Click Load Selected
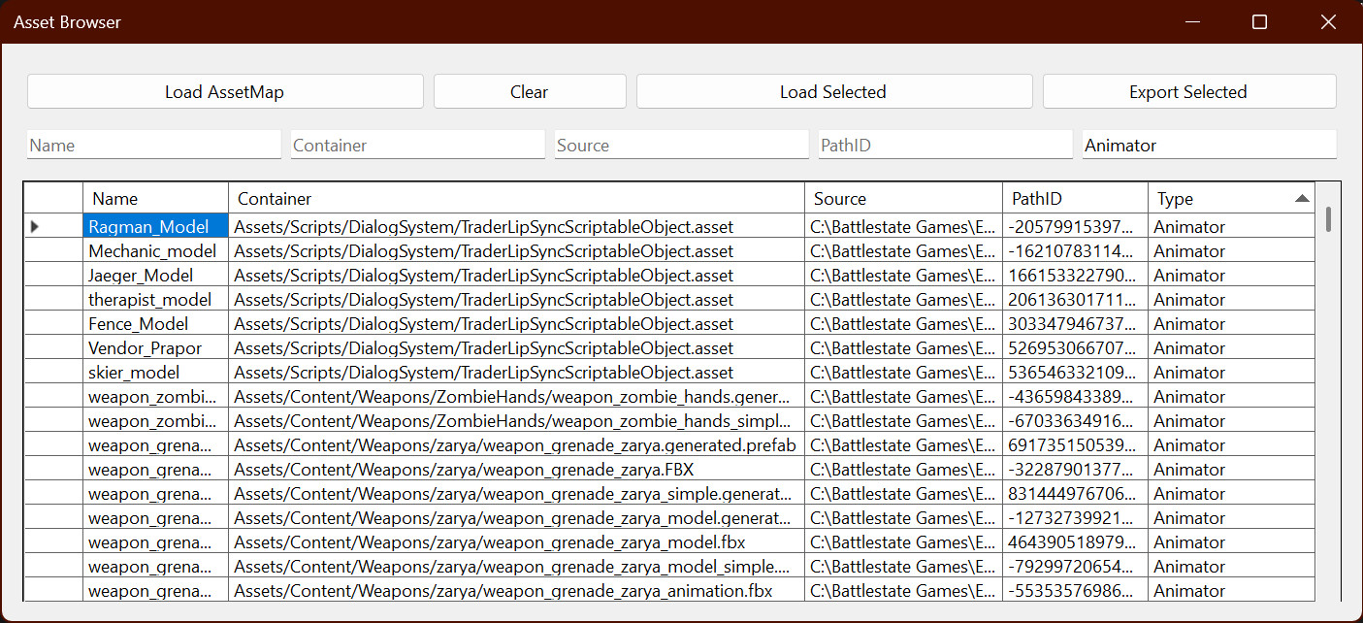 (834, 92)
